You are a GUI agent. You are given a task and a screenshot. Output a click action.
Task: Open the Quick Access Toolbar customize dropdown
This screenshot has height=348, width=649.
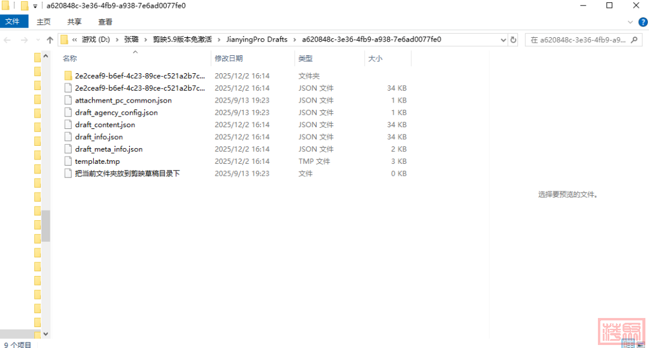point(35,6)
